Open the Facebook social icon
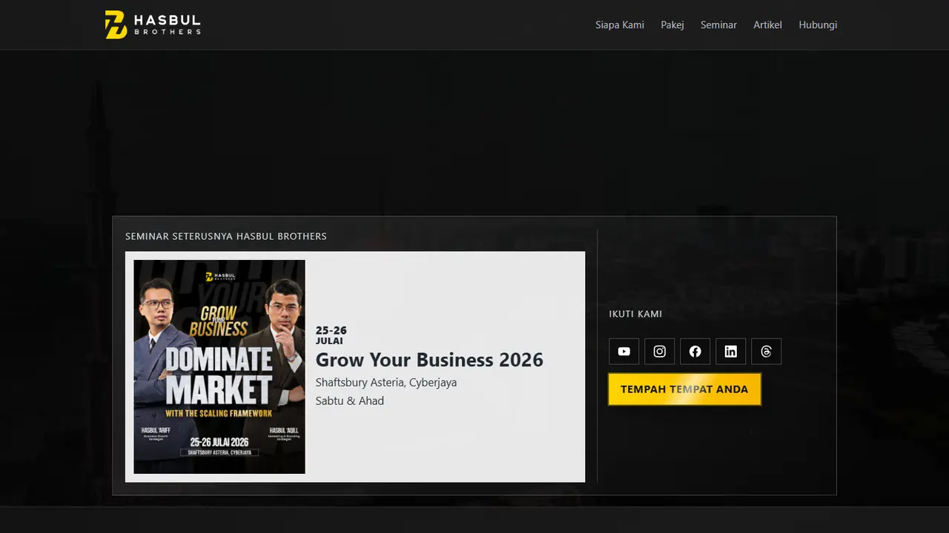 695,352
